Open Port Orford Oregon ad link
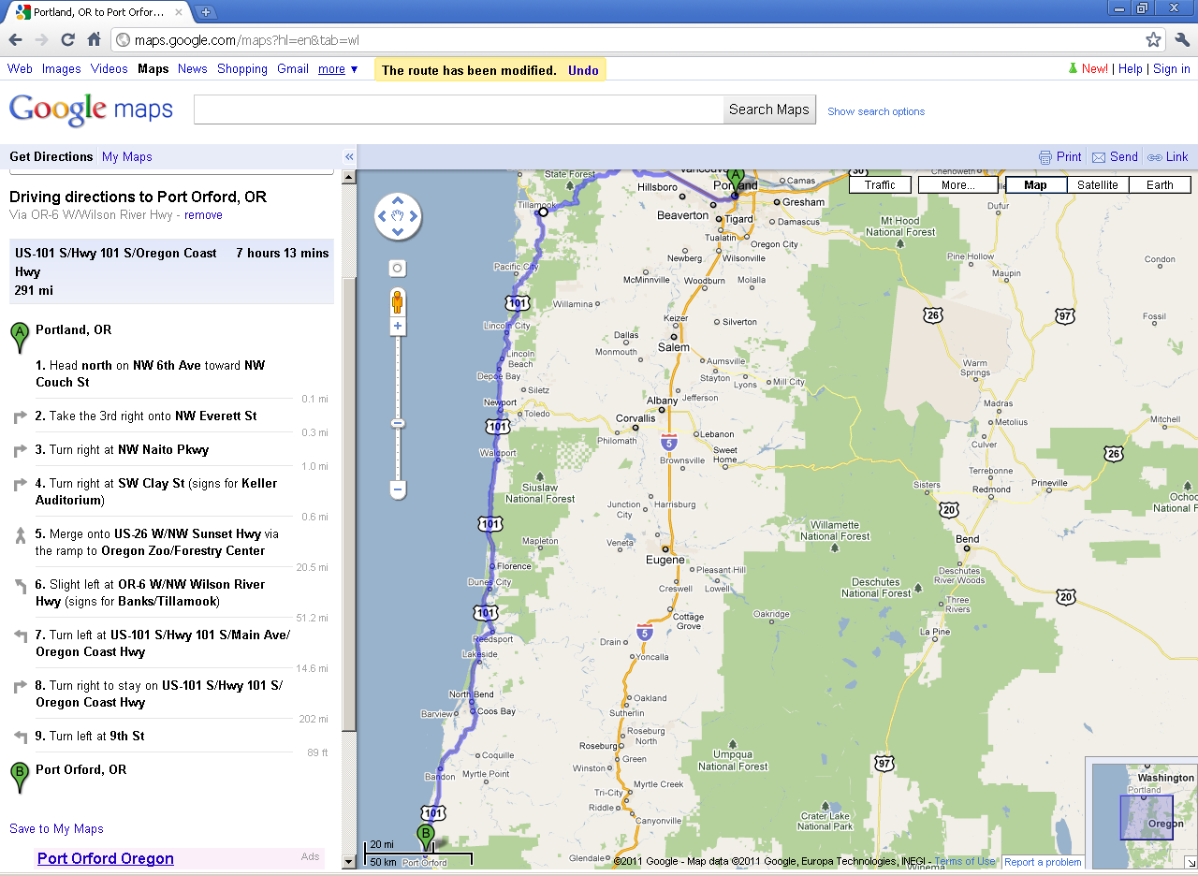 point(106,859)
